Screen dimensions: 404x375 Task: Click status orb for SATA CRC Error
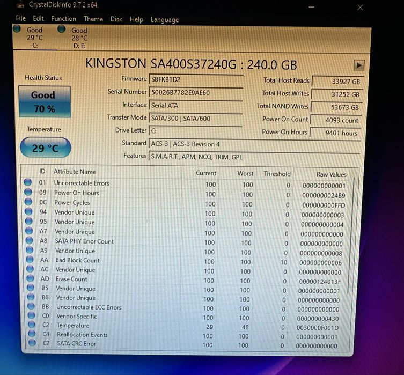tap(32, 343)
